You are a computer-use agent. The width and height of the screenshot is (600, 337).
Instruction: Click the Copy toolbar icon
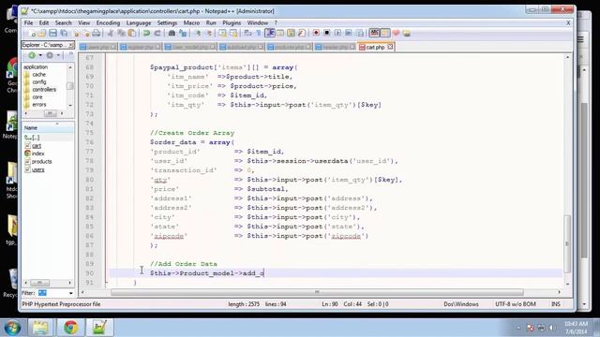pyautogui.click(x=121, y=34)
